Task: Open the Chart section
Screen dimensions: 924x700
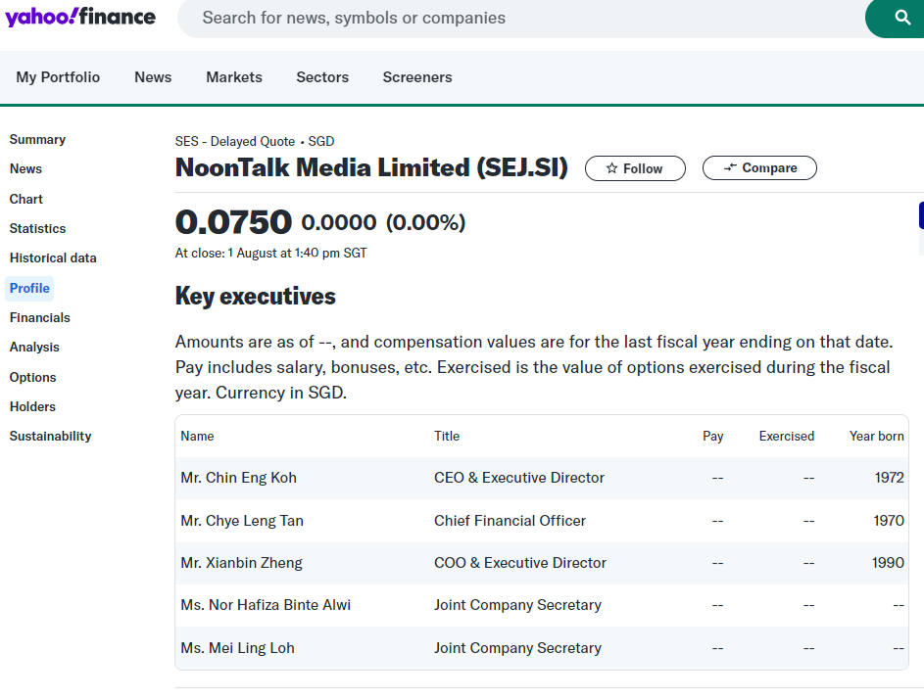Action: [x=25, y=199]
